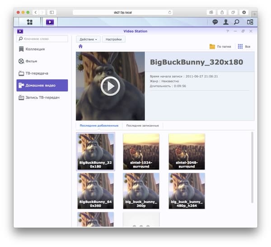
Task: Open Safari downloads button
Action: click(x=244, y=12)
